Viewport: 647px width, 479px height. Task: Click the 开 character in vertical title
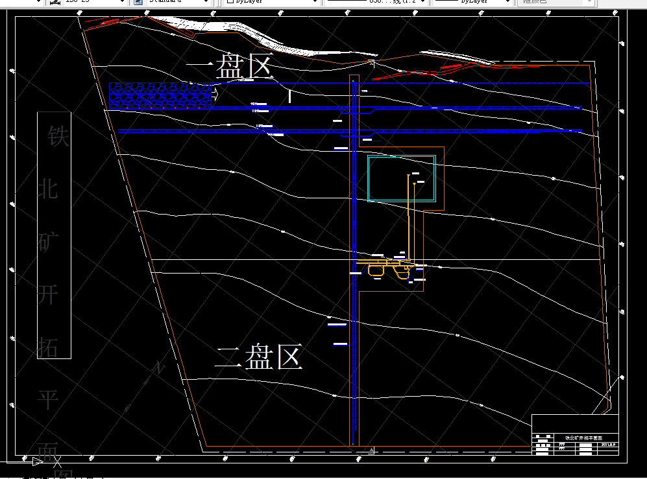47,294
